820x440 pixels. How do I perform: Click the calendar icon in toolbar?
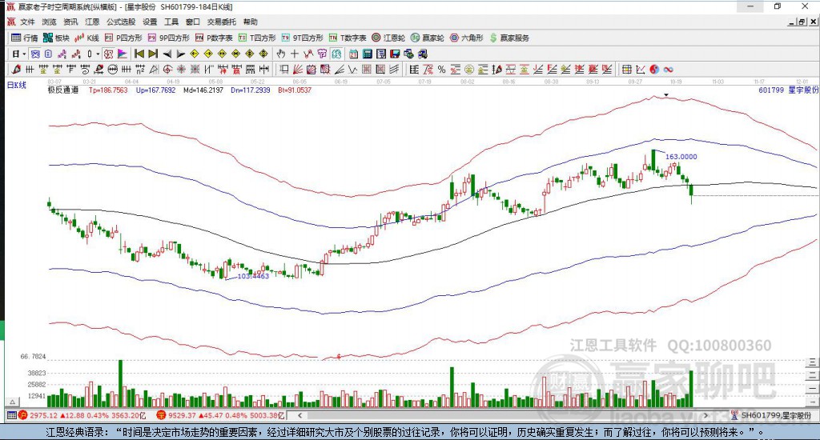click(353, 54)
